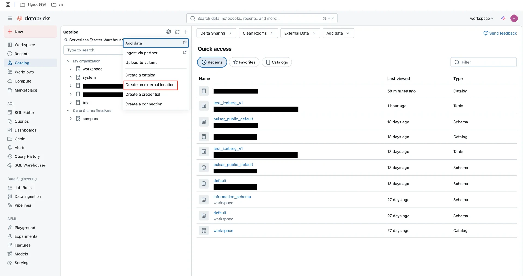
Task: Open Serving in the sidebar
Action: 30,263
